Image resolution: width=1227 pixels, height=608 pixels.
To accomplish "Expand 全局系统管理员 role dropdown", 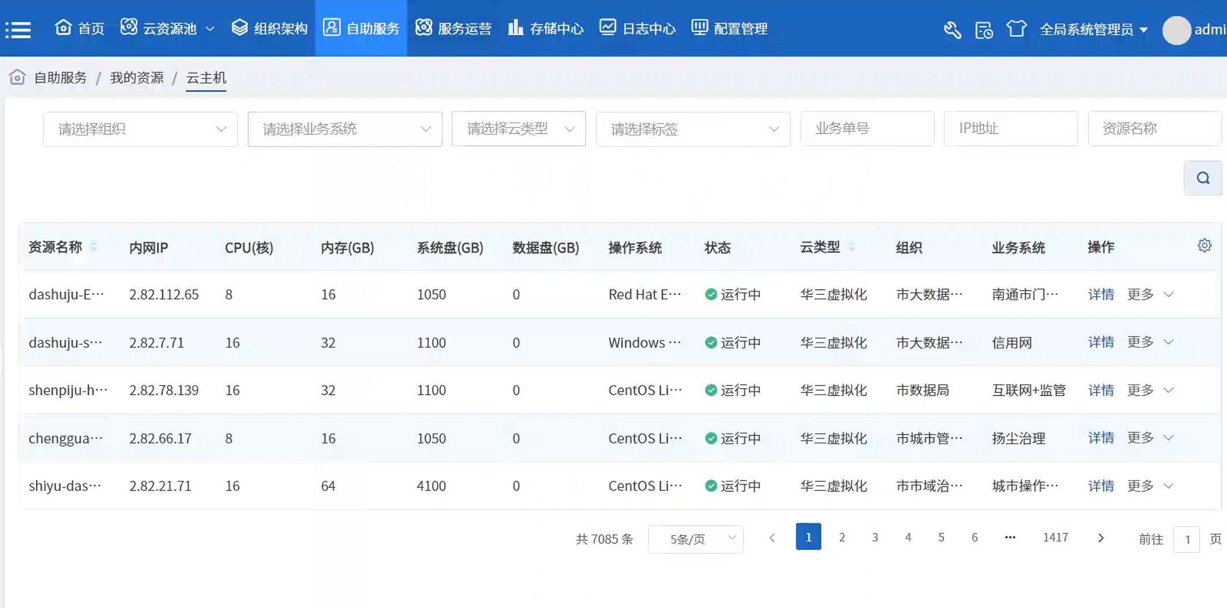I will pyautogui.click(x=1093, y=29).
